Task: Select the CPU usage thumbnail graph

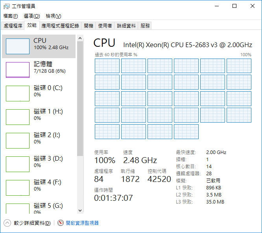Action: click(18, 46)
